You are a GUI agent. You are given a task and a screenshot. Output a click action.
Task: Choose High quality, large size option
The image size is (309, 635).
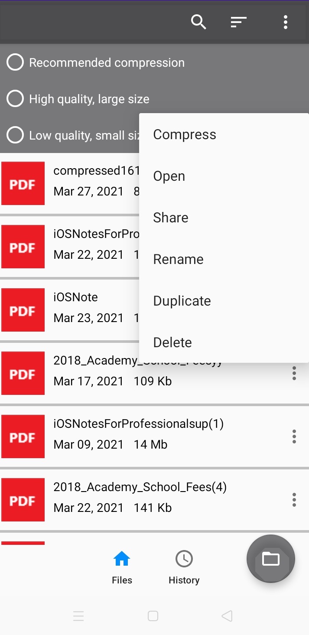pos(15,99)
